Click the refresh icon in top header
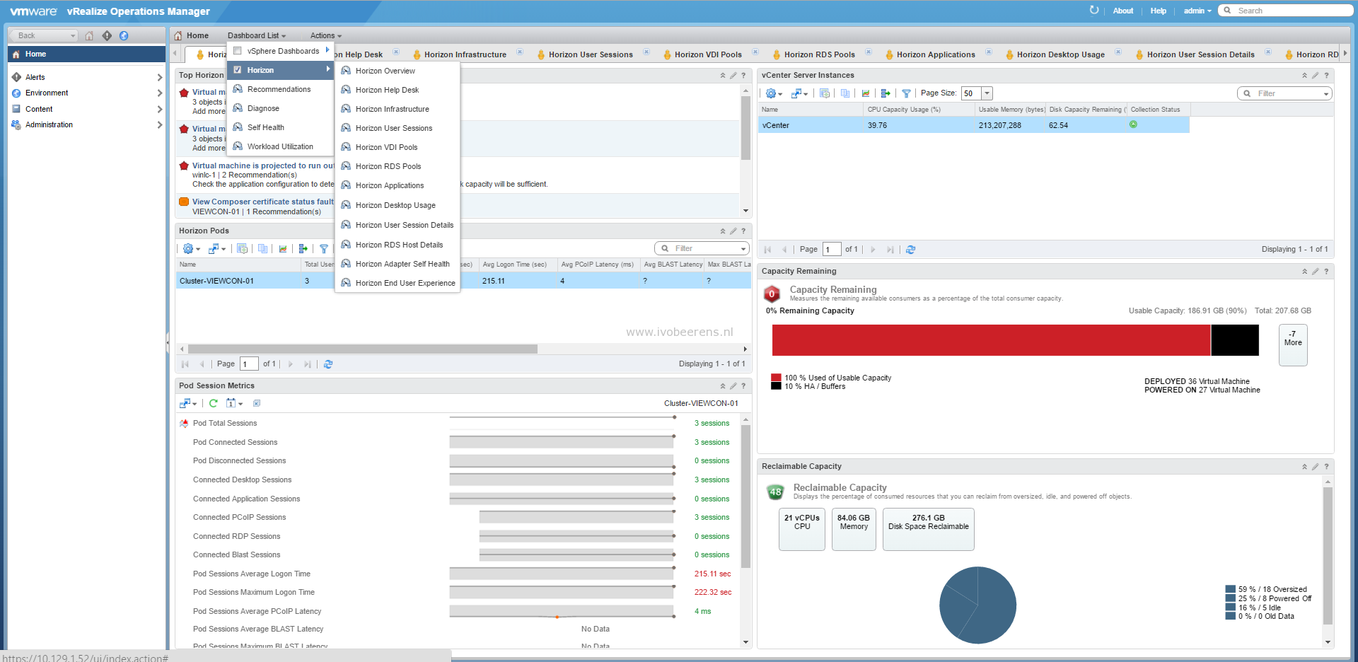 (x=1094, y=11)
